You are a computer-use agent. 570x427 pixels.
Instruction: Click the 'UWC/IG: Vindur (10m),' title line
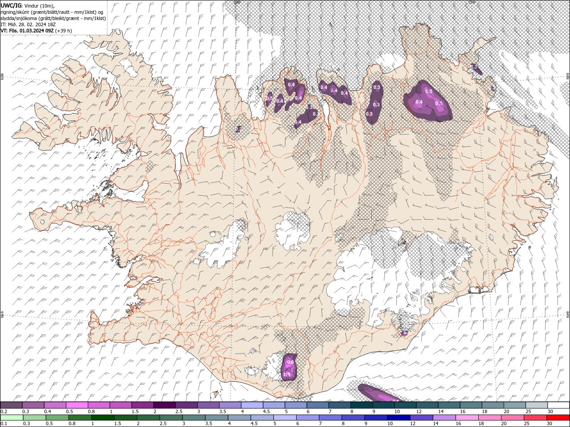(x=28, y=5)
